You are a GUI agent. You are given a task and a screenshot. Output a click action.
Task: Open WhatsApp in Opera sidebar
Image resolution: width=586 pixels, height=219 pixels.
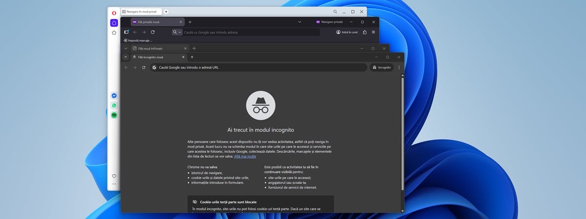tap(114, 106)
